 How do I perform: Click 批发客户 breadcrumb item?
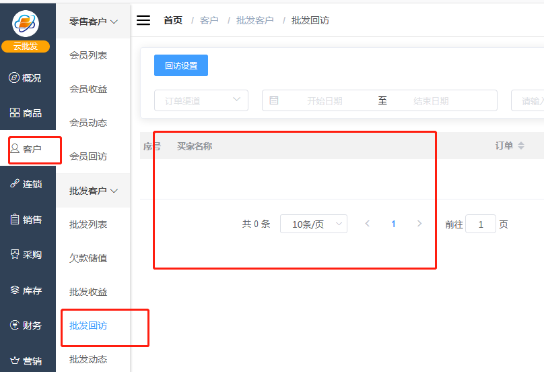click(255, 20)
